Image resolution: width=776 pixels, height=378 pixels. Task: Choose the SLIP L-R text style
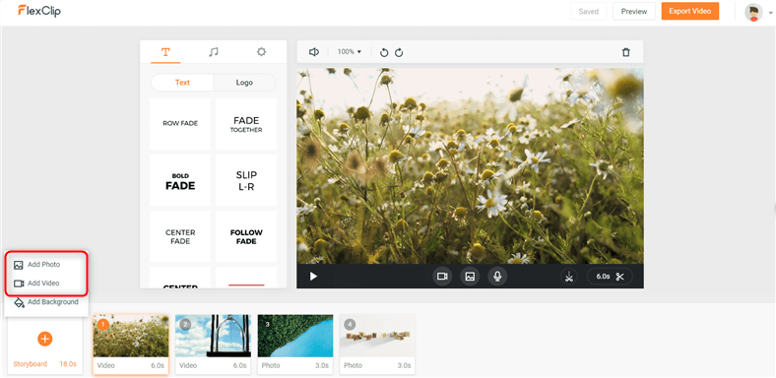[246, 180]
